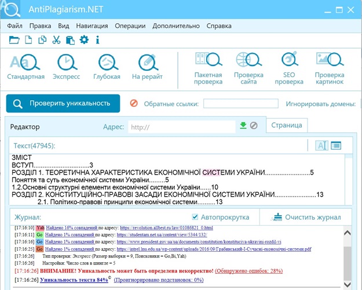Click the gray cancel icon next to address
Viewport: 362px width, 290px height.
[x=254, y=126]
